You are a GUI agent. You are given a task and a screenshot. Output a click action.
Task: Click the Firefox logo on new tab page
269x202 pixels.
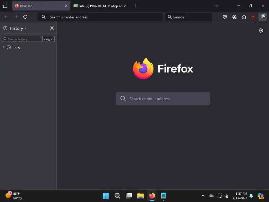pyautogui.click(x=163, y=69)
